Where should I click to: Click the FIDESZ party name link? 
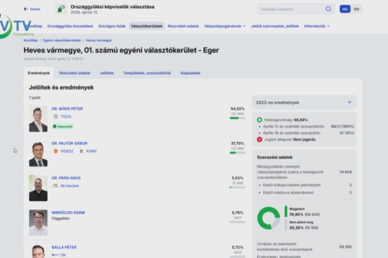67,151
